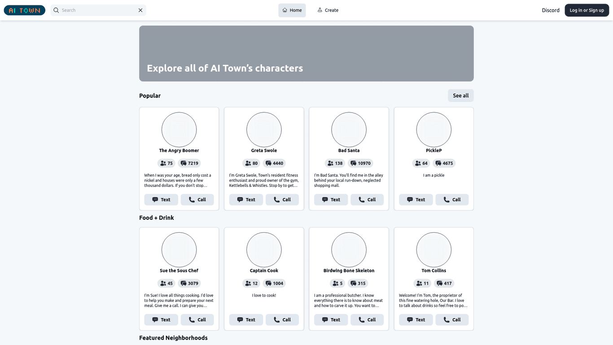
Task: Click Tom Collins' followers icon
Action: [419, 283]
